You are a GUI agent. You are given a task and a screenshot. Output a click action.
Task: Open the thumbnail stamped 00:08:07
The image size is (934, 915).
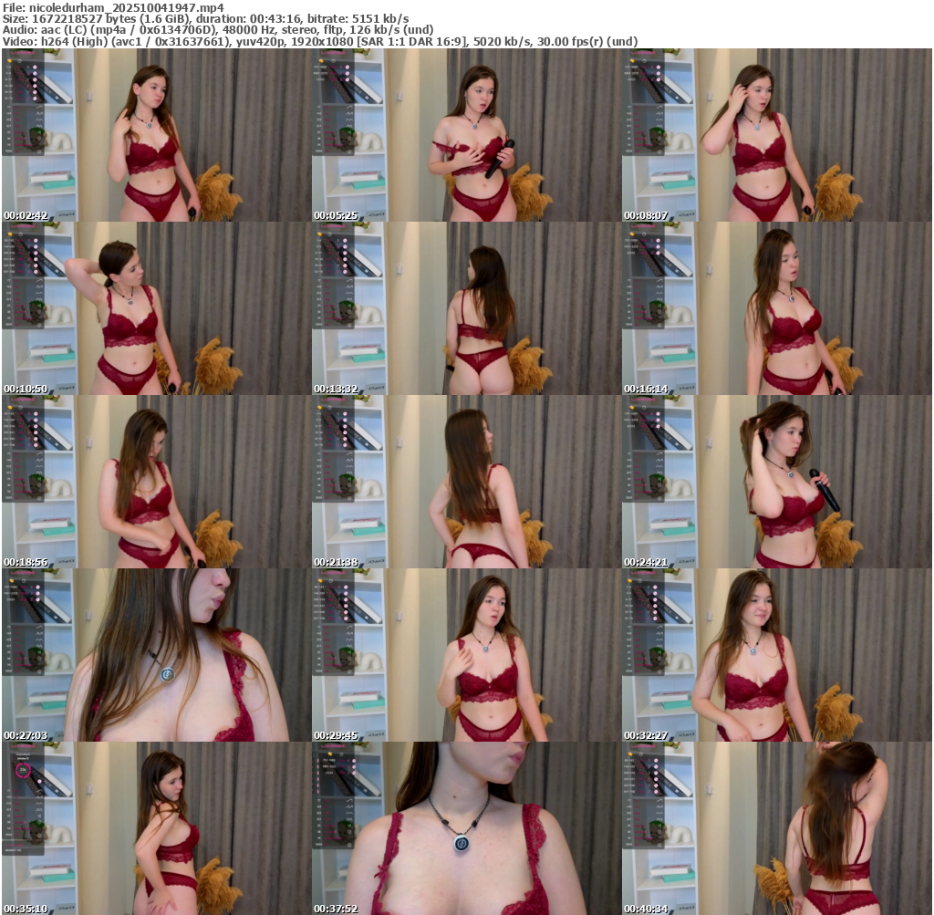point(777,135)
